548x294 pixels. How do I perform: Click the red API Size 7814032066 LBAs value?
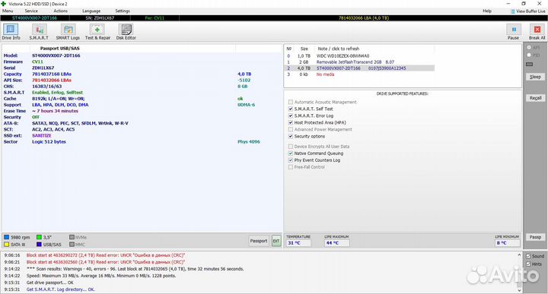tap(52, 81)
